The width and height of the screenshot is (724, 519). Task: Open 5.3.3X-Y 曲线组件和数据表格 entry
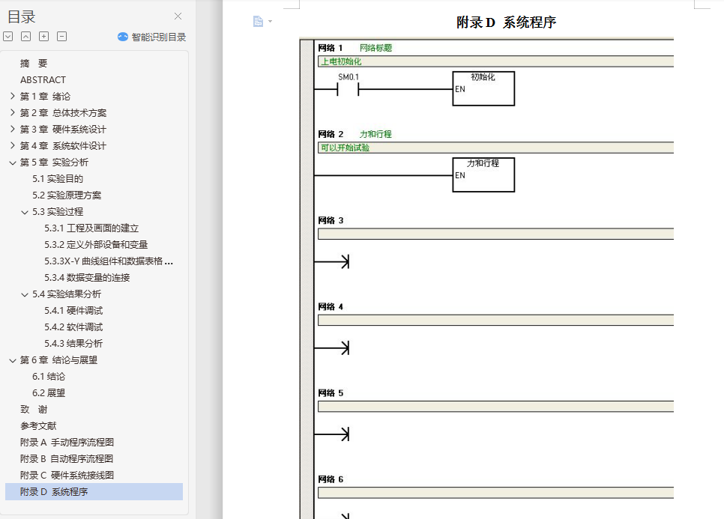109,261
